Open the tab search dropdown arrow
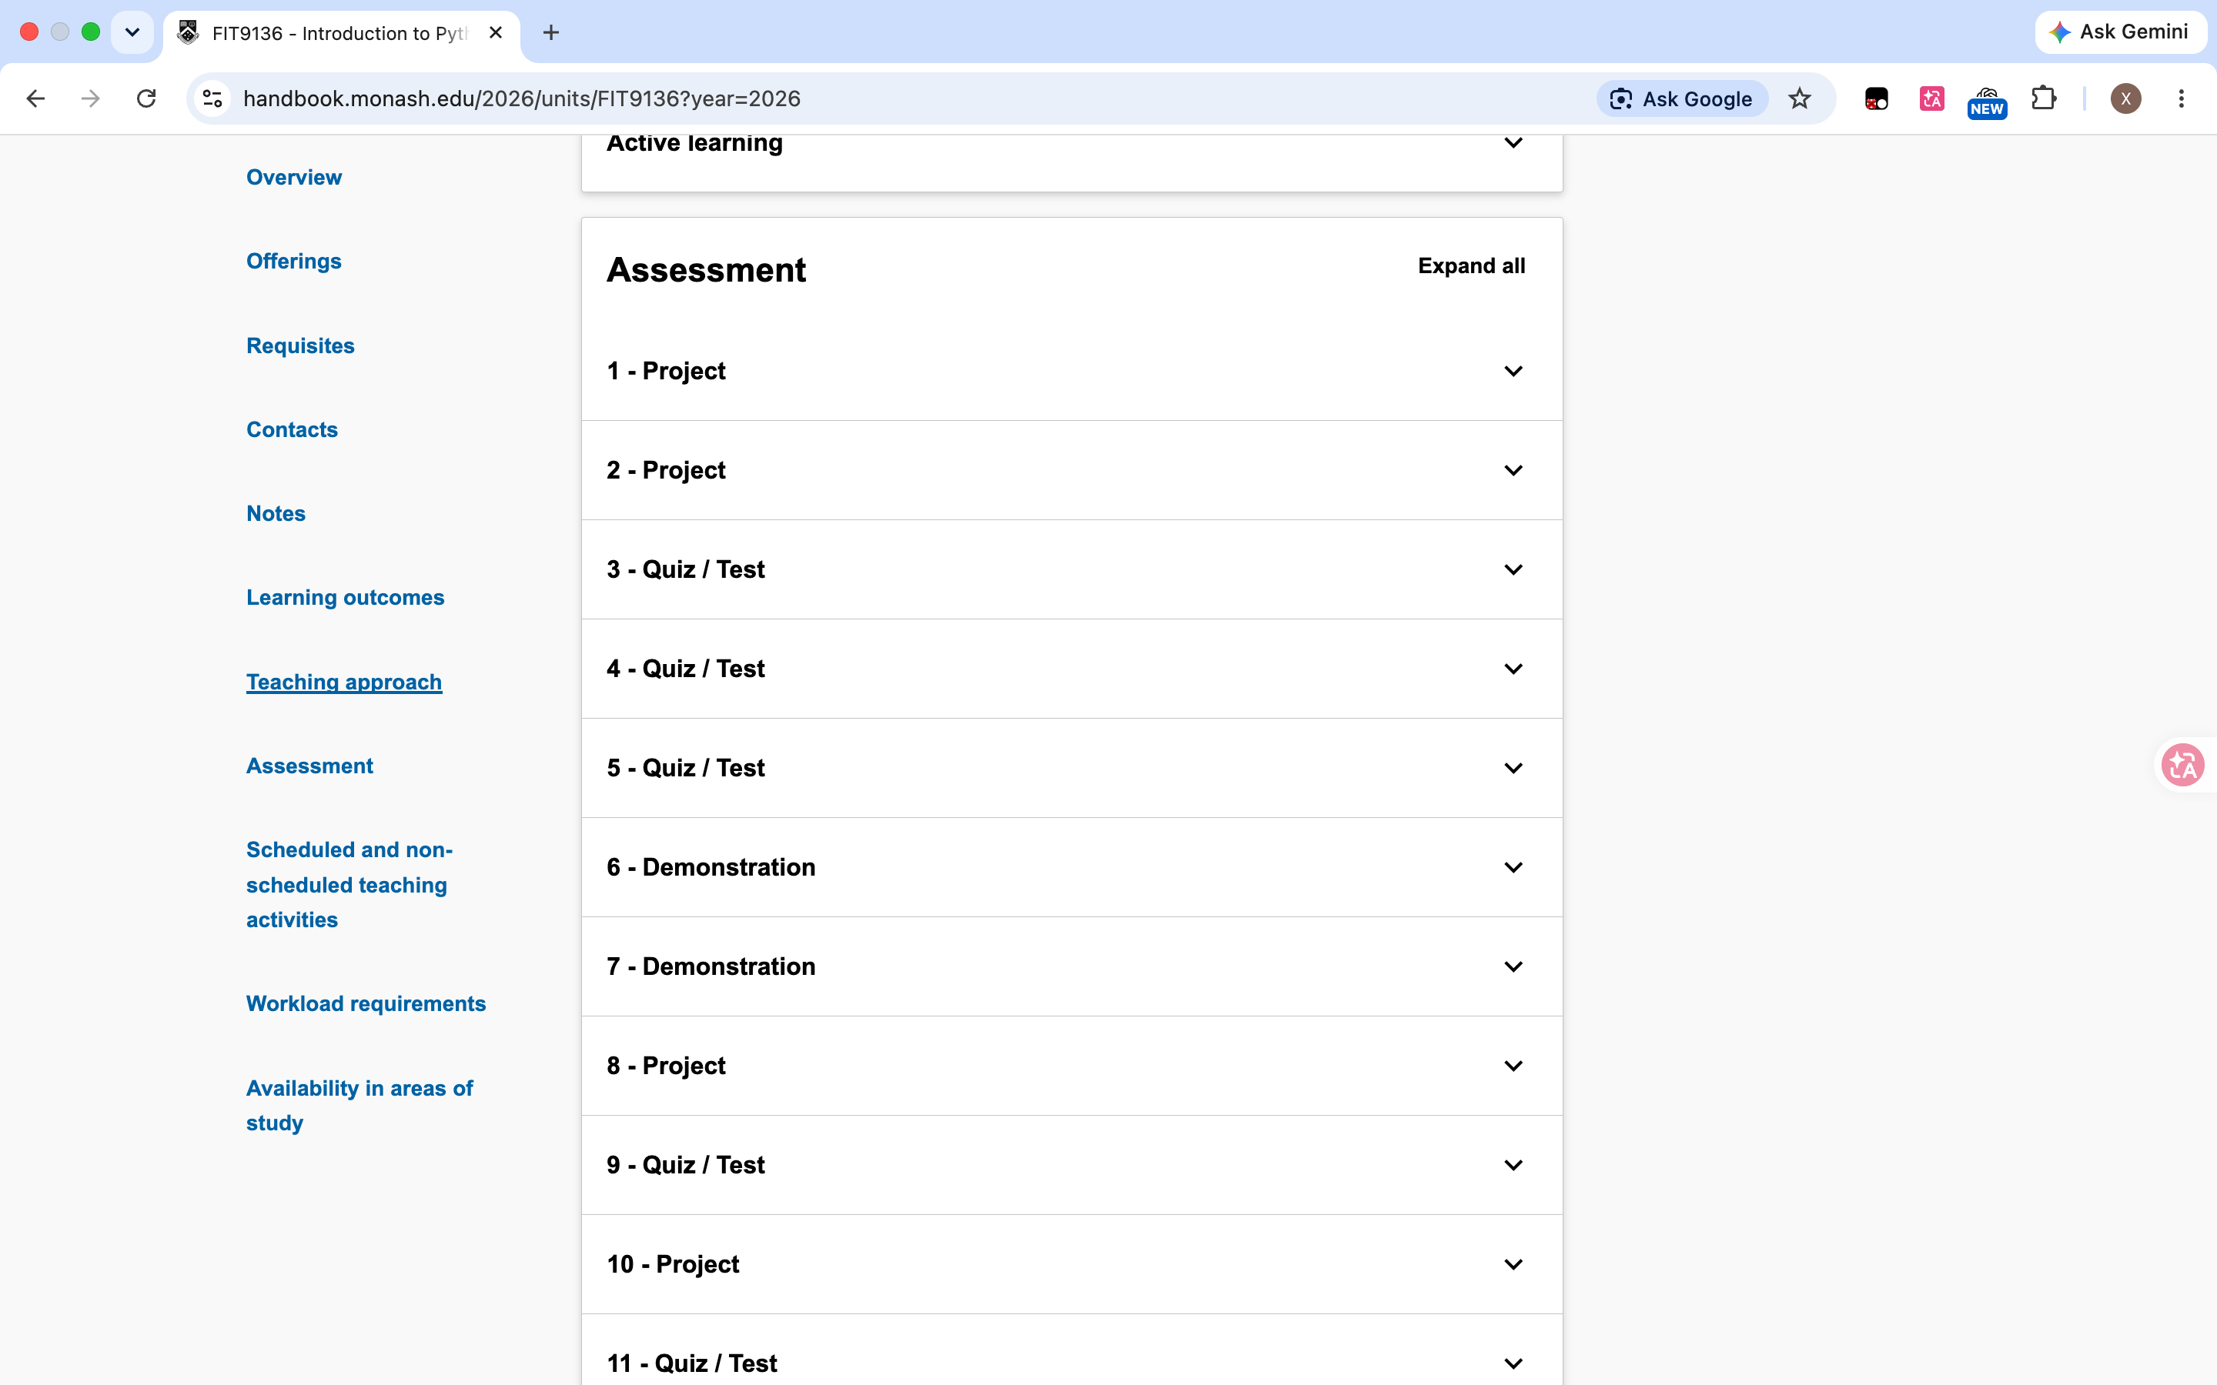 132,33
